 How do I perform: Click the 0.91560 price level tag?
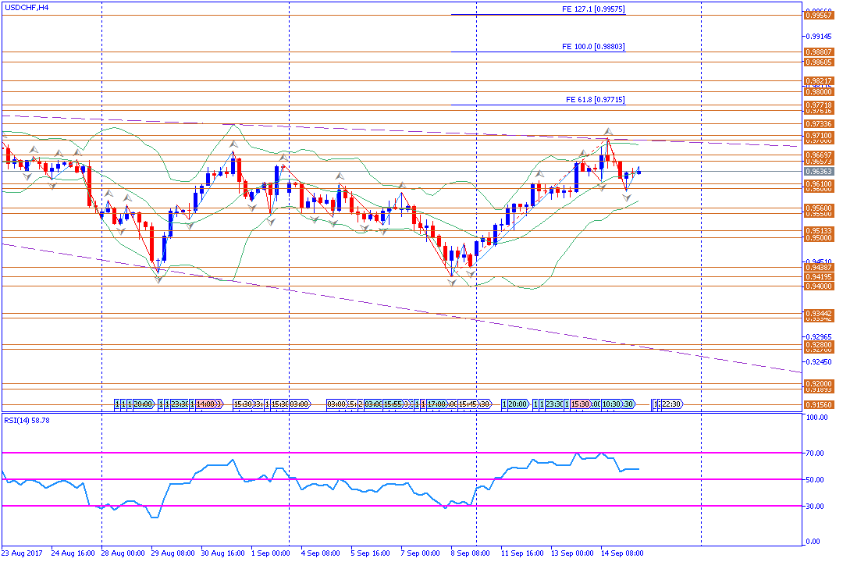pos(819,405)
